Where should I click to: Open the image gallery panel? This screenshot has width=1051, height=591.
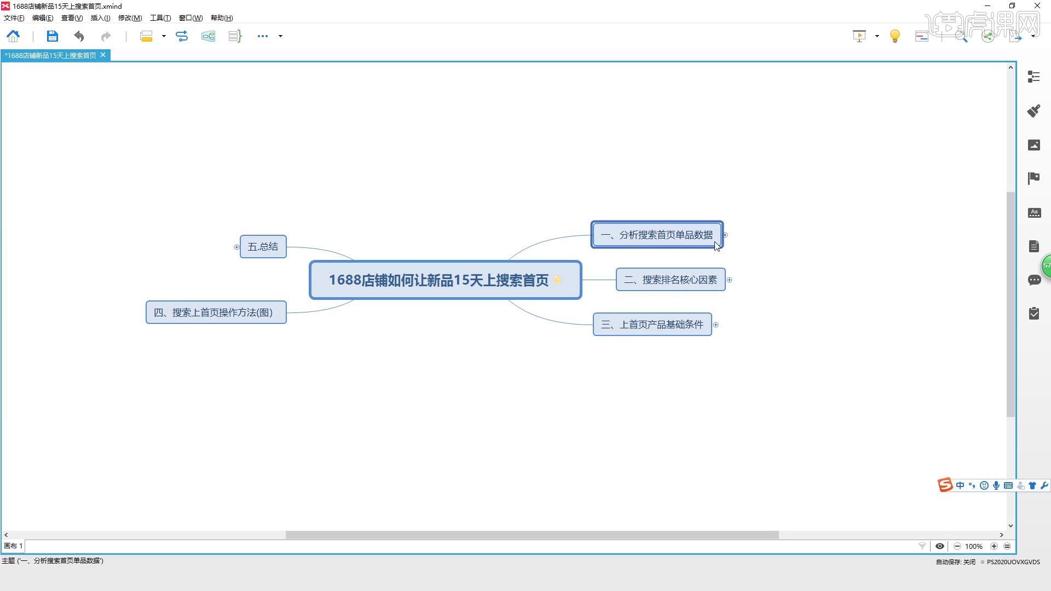pos(1034,145)
